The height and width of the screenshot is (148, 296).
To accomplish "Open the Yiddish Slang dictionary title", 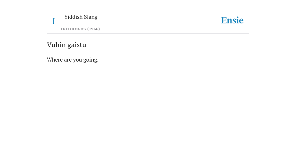I will pyautogui.click(x=81, y=17).
